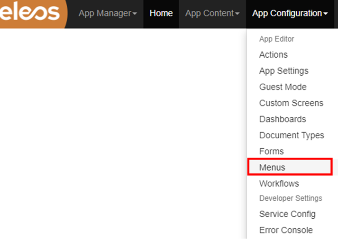
Task: Go to the Home tab
Action: (161, 13)
